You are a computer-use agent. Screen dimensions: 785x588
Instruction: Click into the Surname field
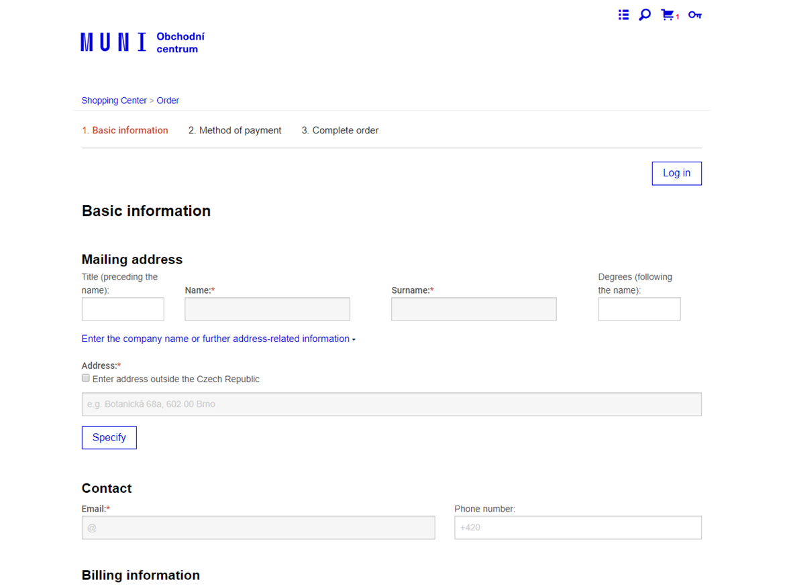coord(474,309)
